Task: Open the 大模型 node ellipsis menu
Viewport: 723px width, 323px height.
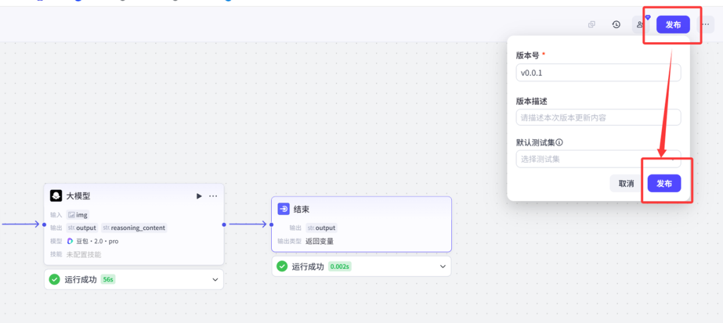Action: [x=213, y=196]
